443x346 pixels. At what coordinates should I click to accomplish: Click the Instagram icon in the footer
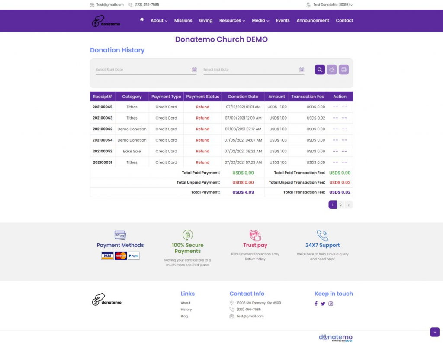click(331, 304)
